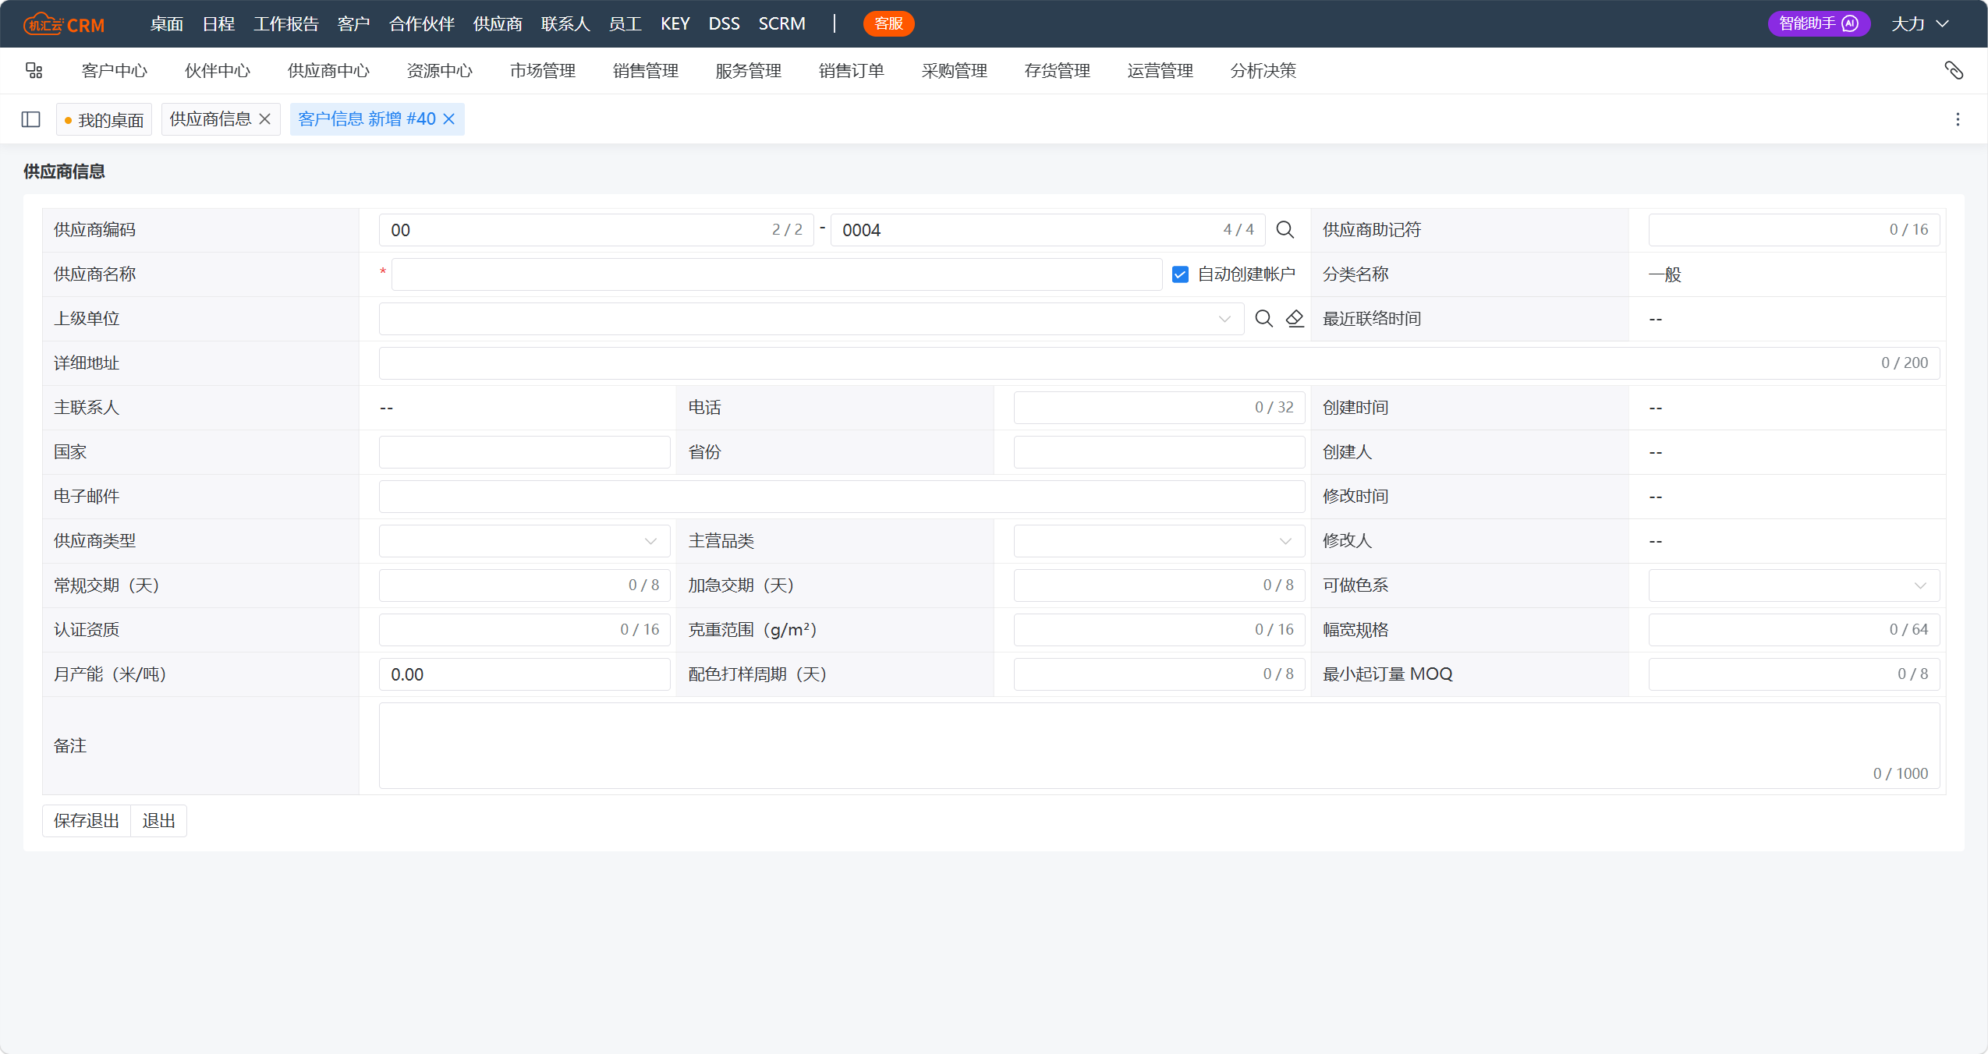The height and width of the screenshot is (1054, 1988).
Task: Click the 详细地址 input field
Action: 1160,363
